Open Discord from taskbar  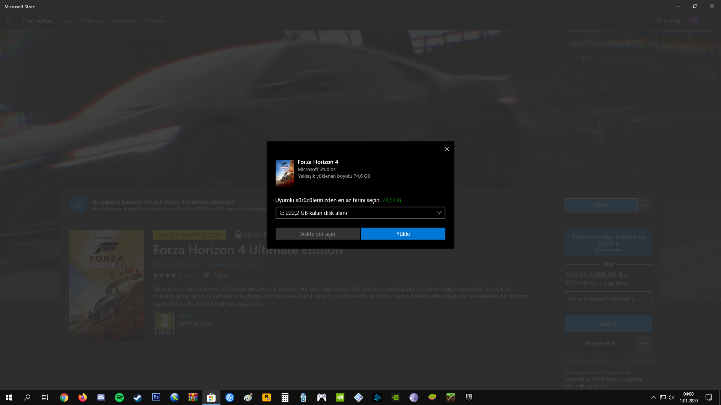point(101,397)
